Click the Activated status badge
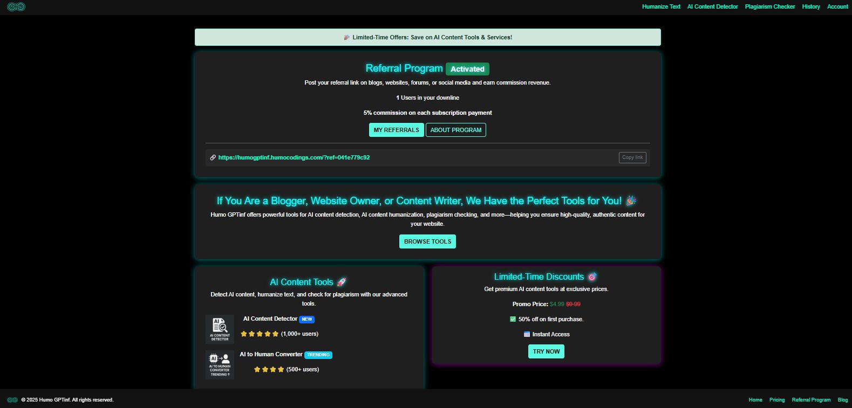The width and height of the screenshot is (852, 408). [x=467, y=69]
